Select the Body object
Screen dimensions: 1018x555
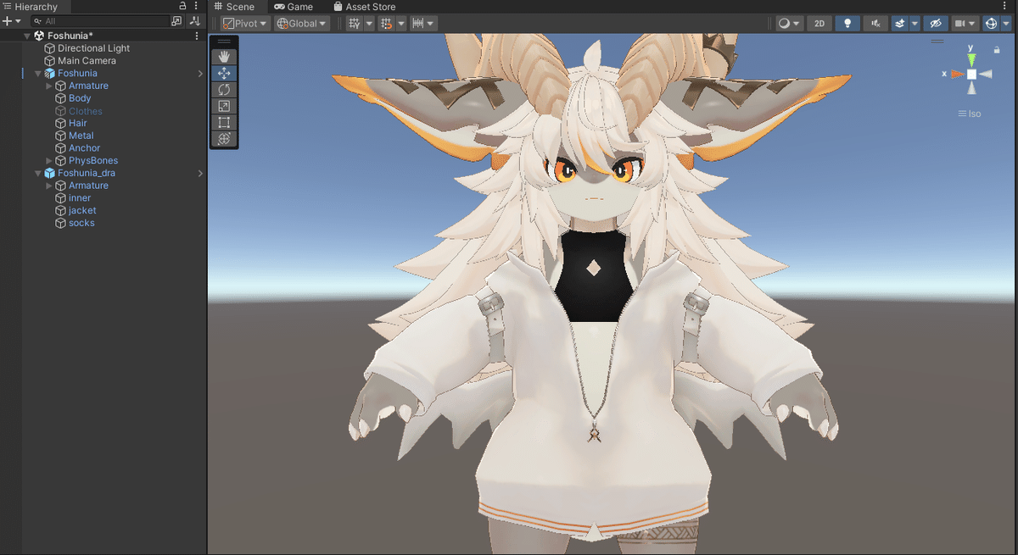point(80,98)
